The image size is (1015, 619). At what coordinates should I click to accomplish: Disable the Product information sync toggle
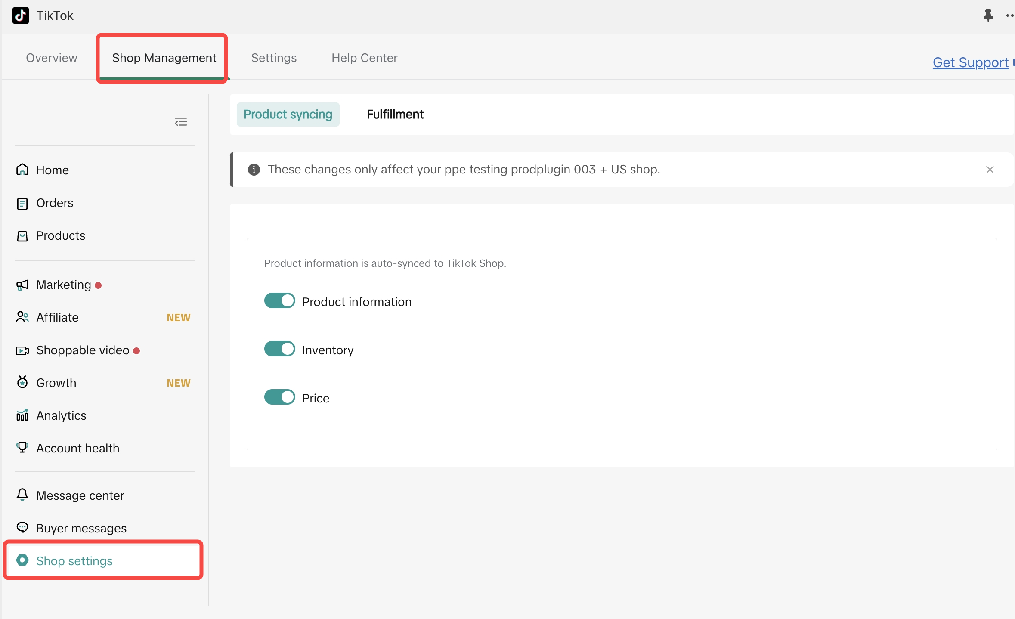[280, 301]
